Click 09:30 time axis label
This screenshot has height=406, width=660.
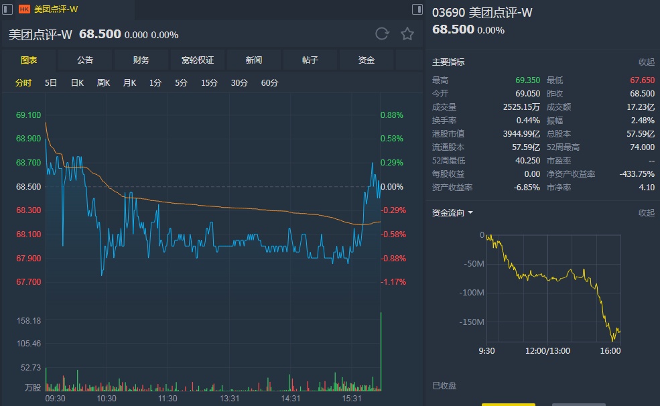55,399
